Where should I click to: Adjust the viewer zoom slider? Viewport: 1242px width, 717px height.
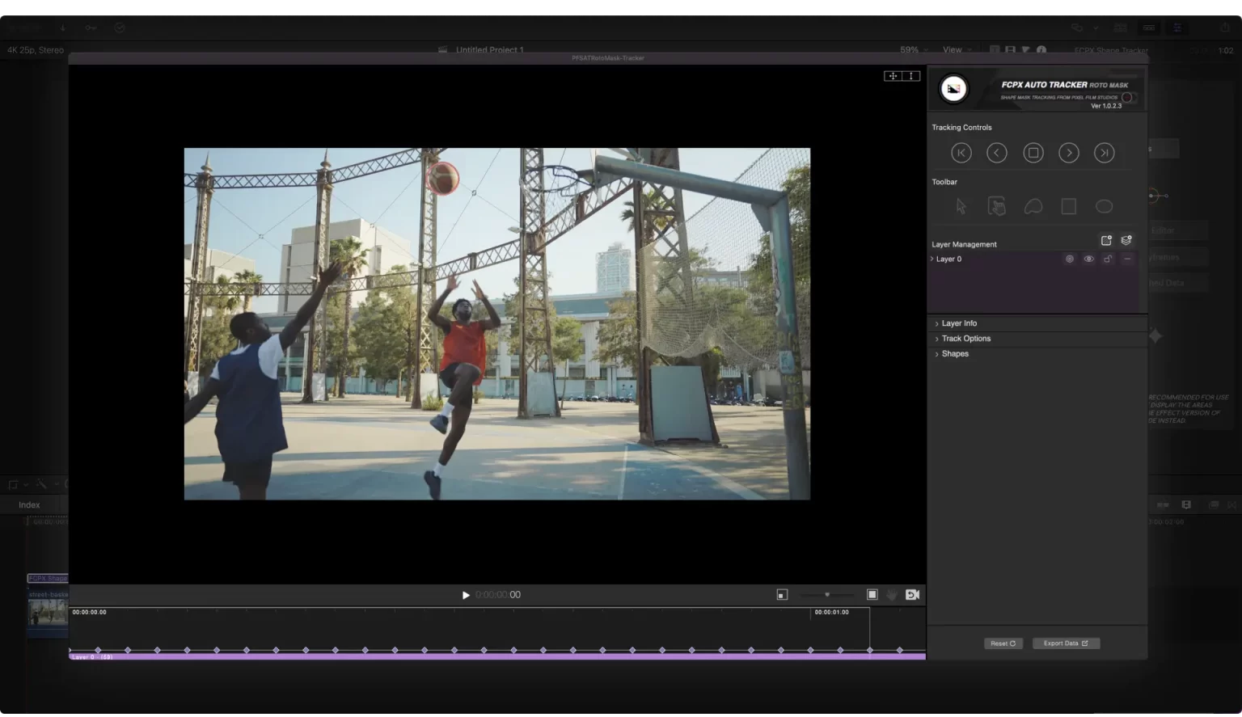pos(826,595)
